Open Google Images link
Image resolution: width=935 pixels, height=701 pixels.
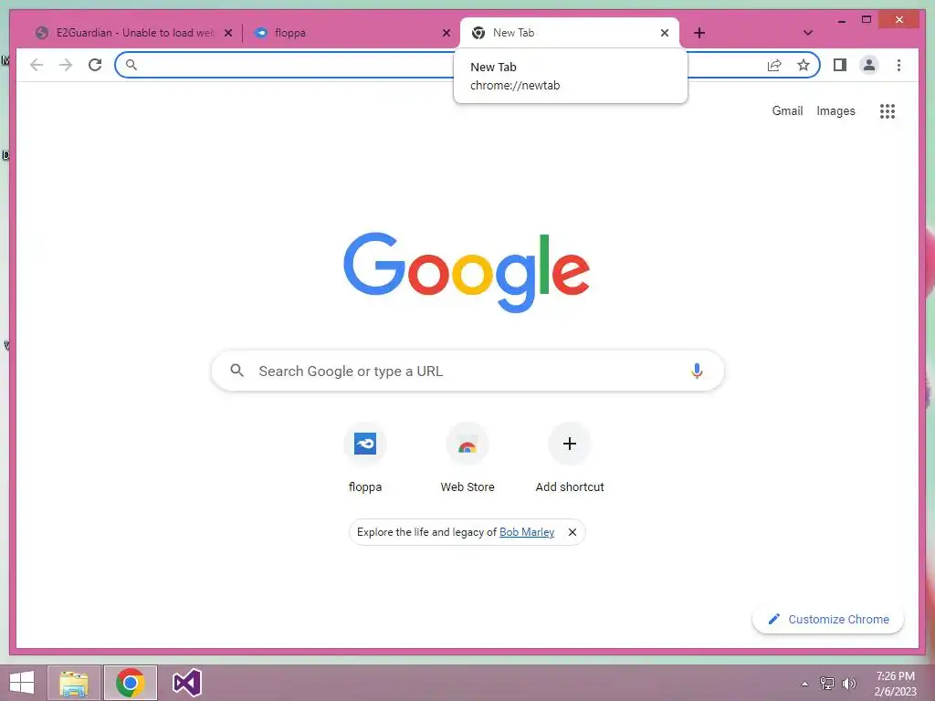[x=835, y=110]
